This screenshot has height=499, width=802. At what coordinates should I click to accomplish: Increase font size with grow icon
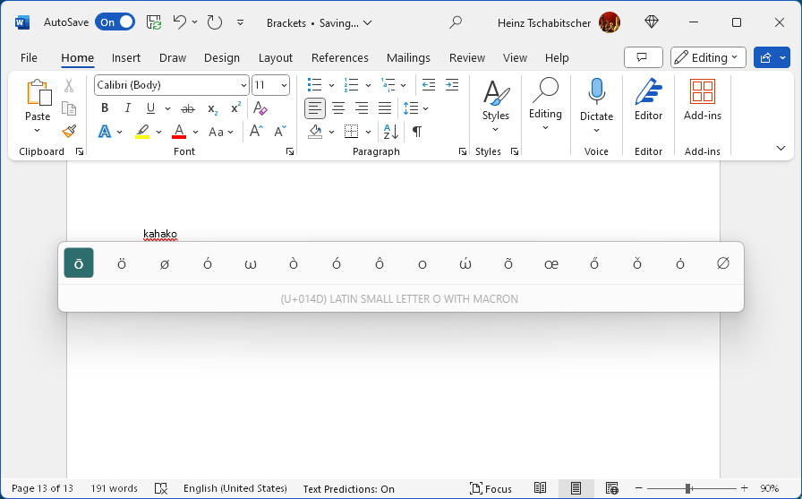coord(256,132)
